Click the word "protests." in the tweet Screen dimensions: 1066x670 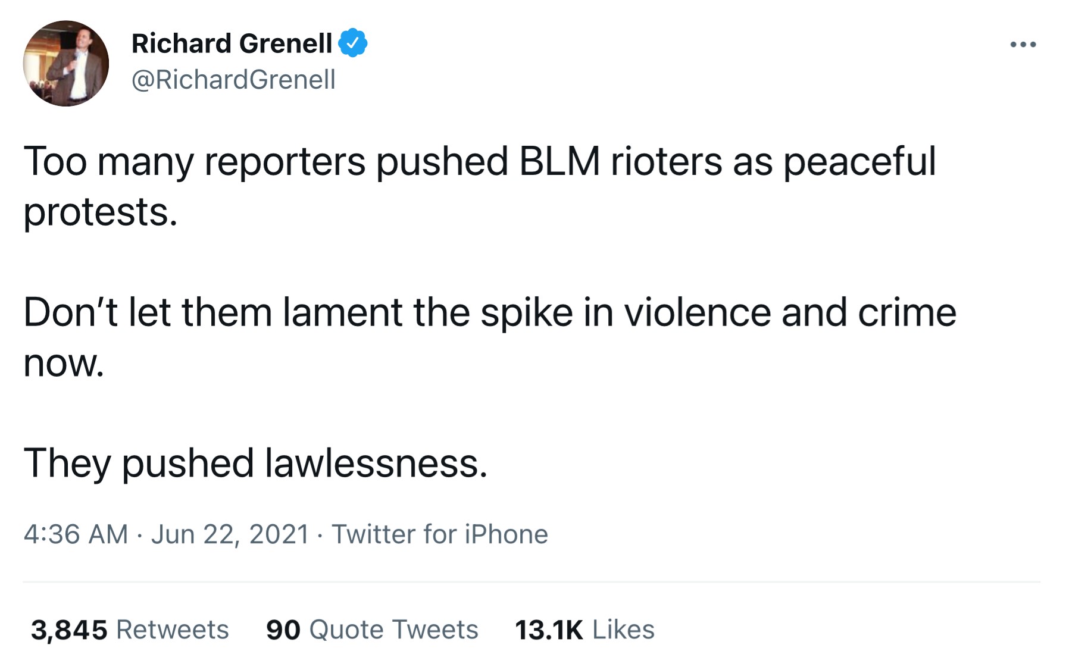(x=101, y=212)
